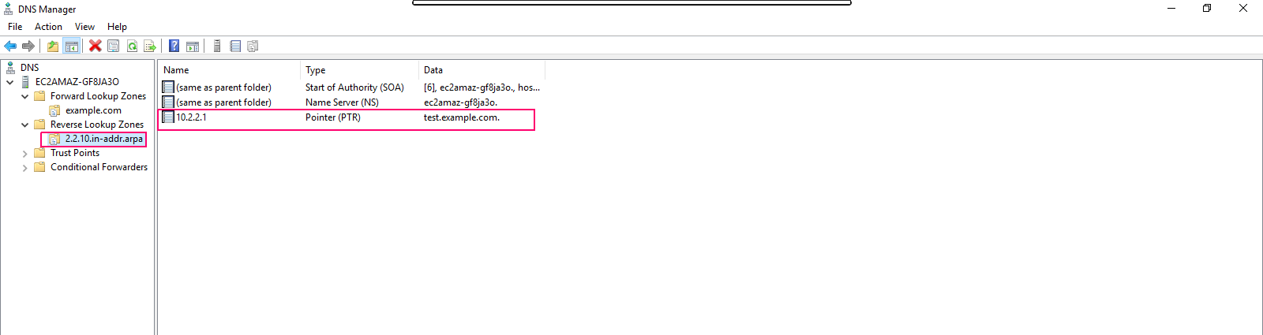Click the green Refresh icon
Screen dimensions: 1263x335
tap(132, 47)
